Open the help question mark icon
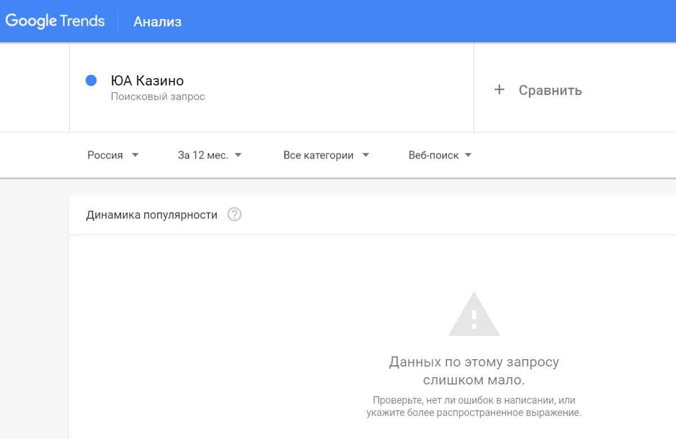This screenshot has width=676, height=439. point(235,215)
